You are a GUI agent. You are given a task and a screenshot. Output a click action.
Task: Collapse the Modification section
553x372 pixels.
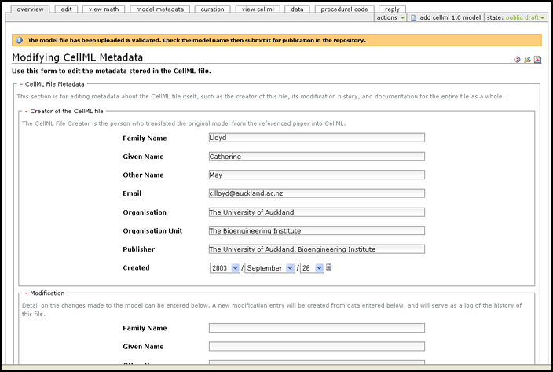click(x=27, y=293)
